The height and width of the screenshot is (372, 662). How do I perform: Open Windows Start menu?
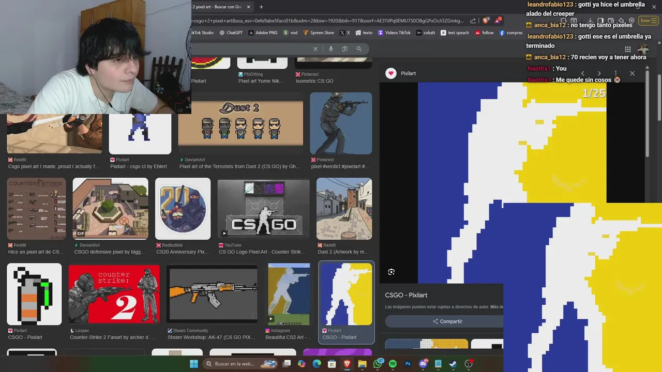pyautogui.click(x=193, y=364)
